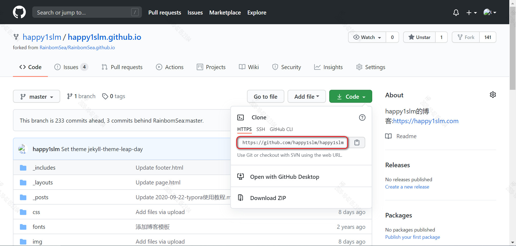Viewport: 516px width, 246px height.
Task: Open Explore in top navigation
Action: 257,12
